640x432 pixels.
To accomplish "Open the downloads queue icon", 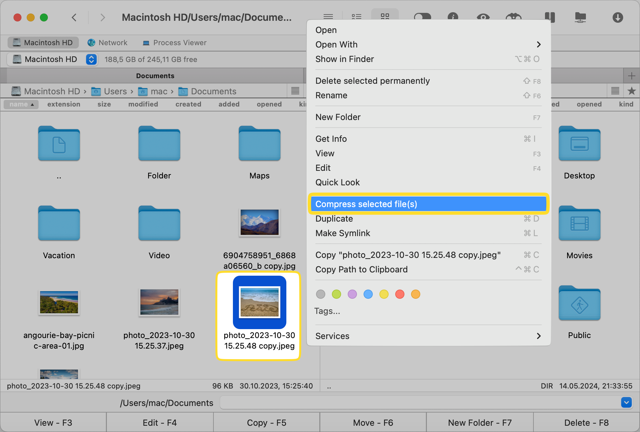I will 617,17.
